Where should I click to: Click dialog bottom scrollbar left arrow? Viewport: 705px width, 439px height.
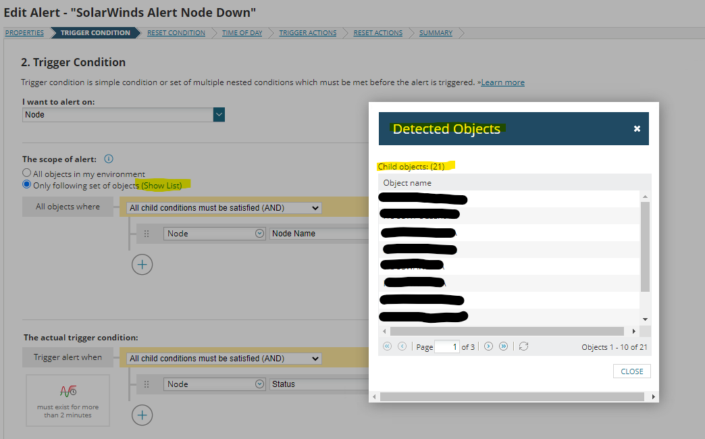click(x=375, y=396)
